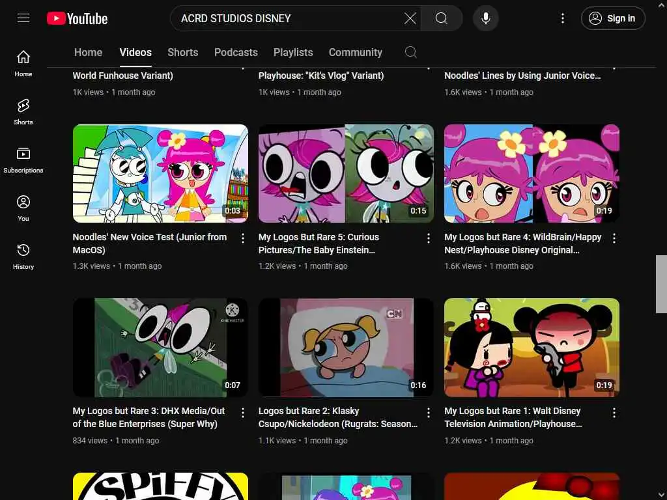Clear the search box with the X
The image size is (667, 500).
pyautogui.click(x=410, y=18)
